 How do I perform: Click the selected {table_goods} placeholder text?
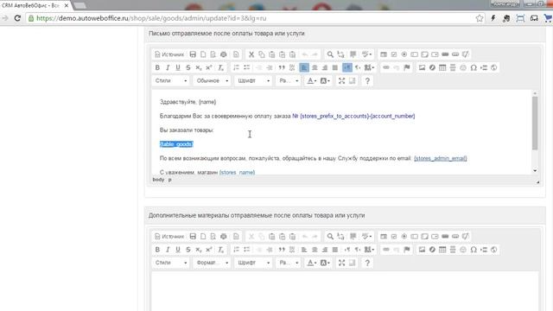click(176, 144)
